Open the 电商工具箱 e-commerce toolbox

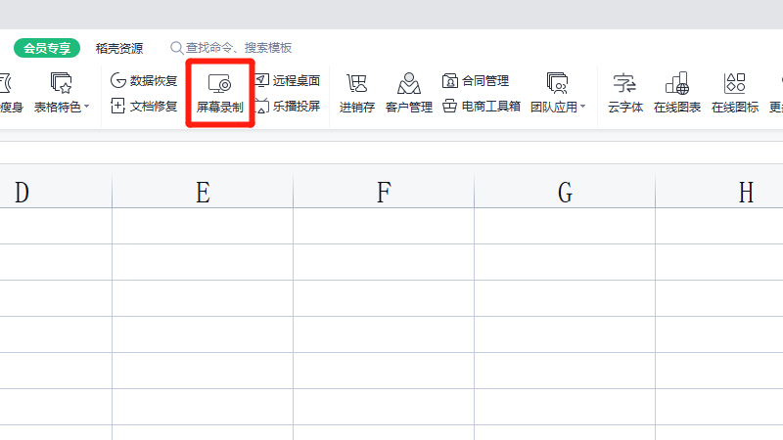[x=482, y=106]
